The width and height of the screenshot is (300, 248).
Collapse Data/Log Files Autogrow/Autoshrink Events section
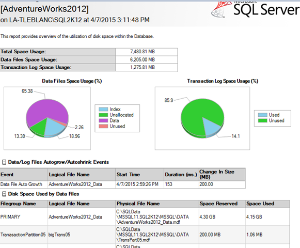point(4,162)
